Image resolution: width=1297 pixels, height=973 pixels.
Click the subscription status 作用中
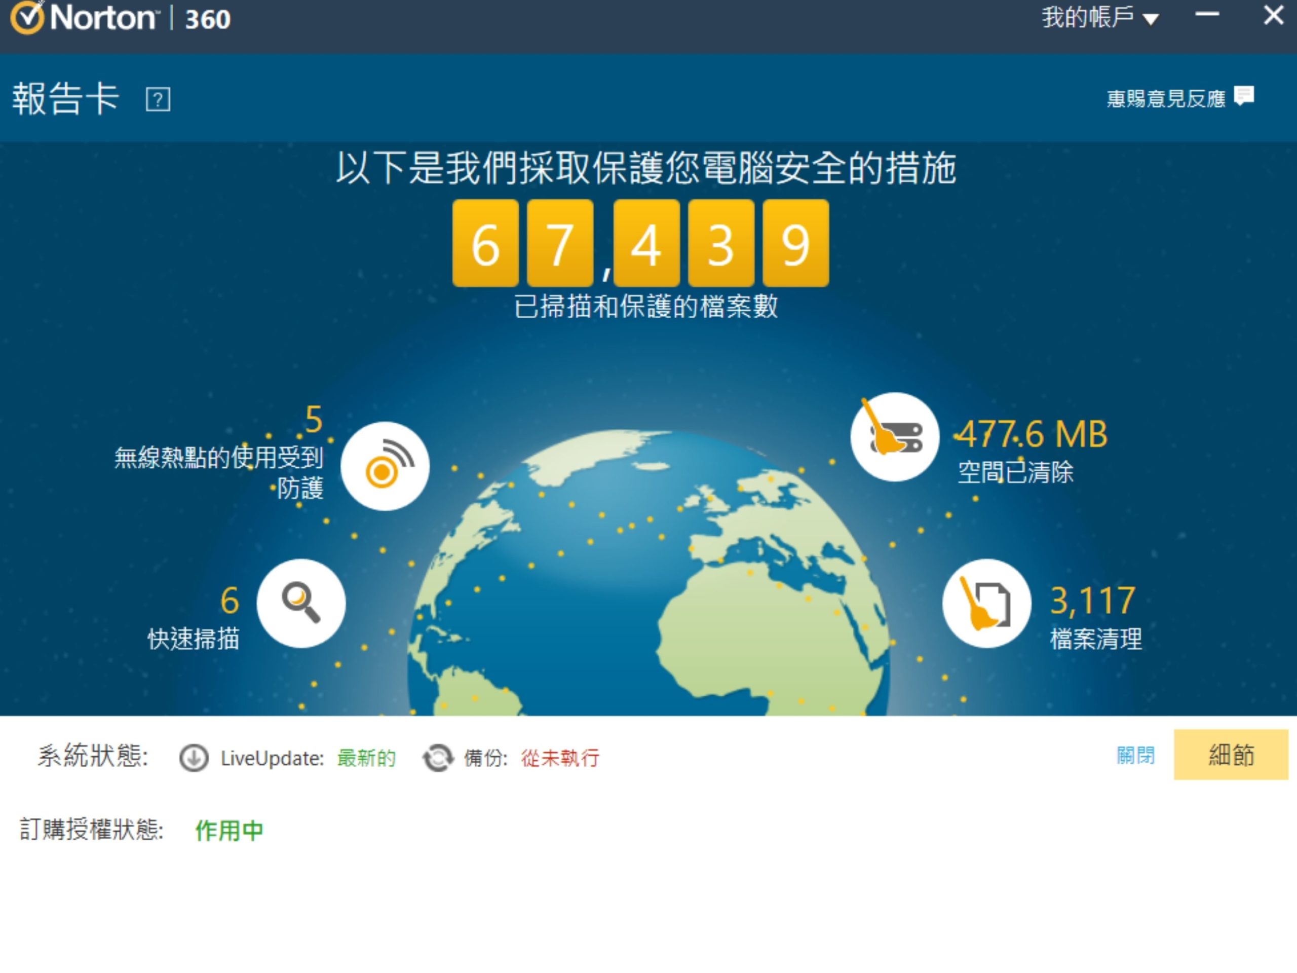tap(230, 831)
